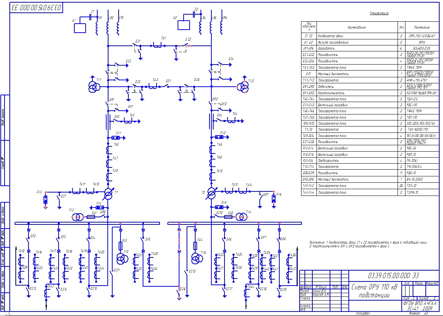Image resolution: width=443 pixels, height=316 pixels.
Task: Select the 'Масса' title block header
Action: click(x=419, y=283)
